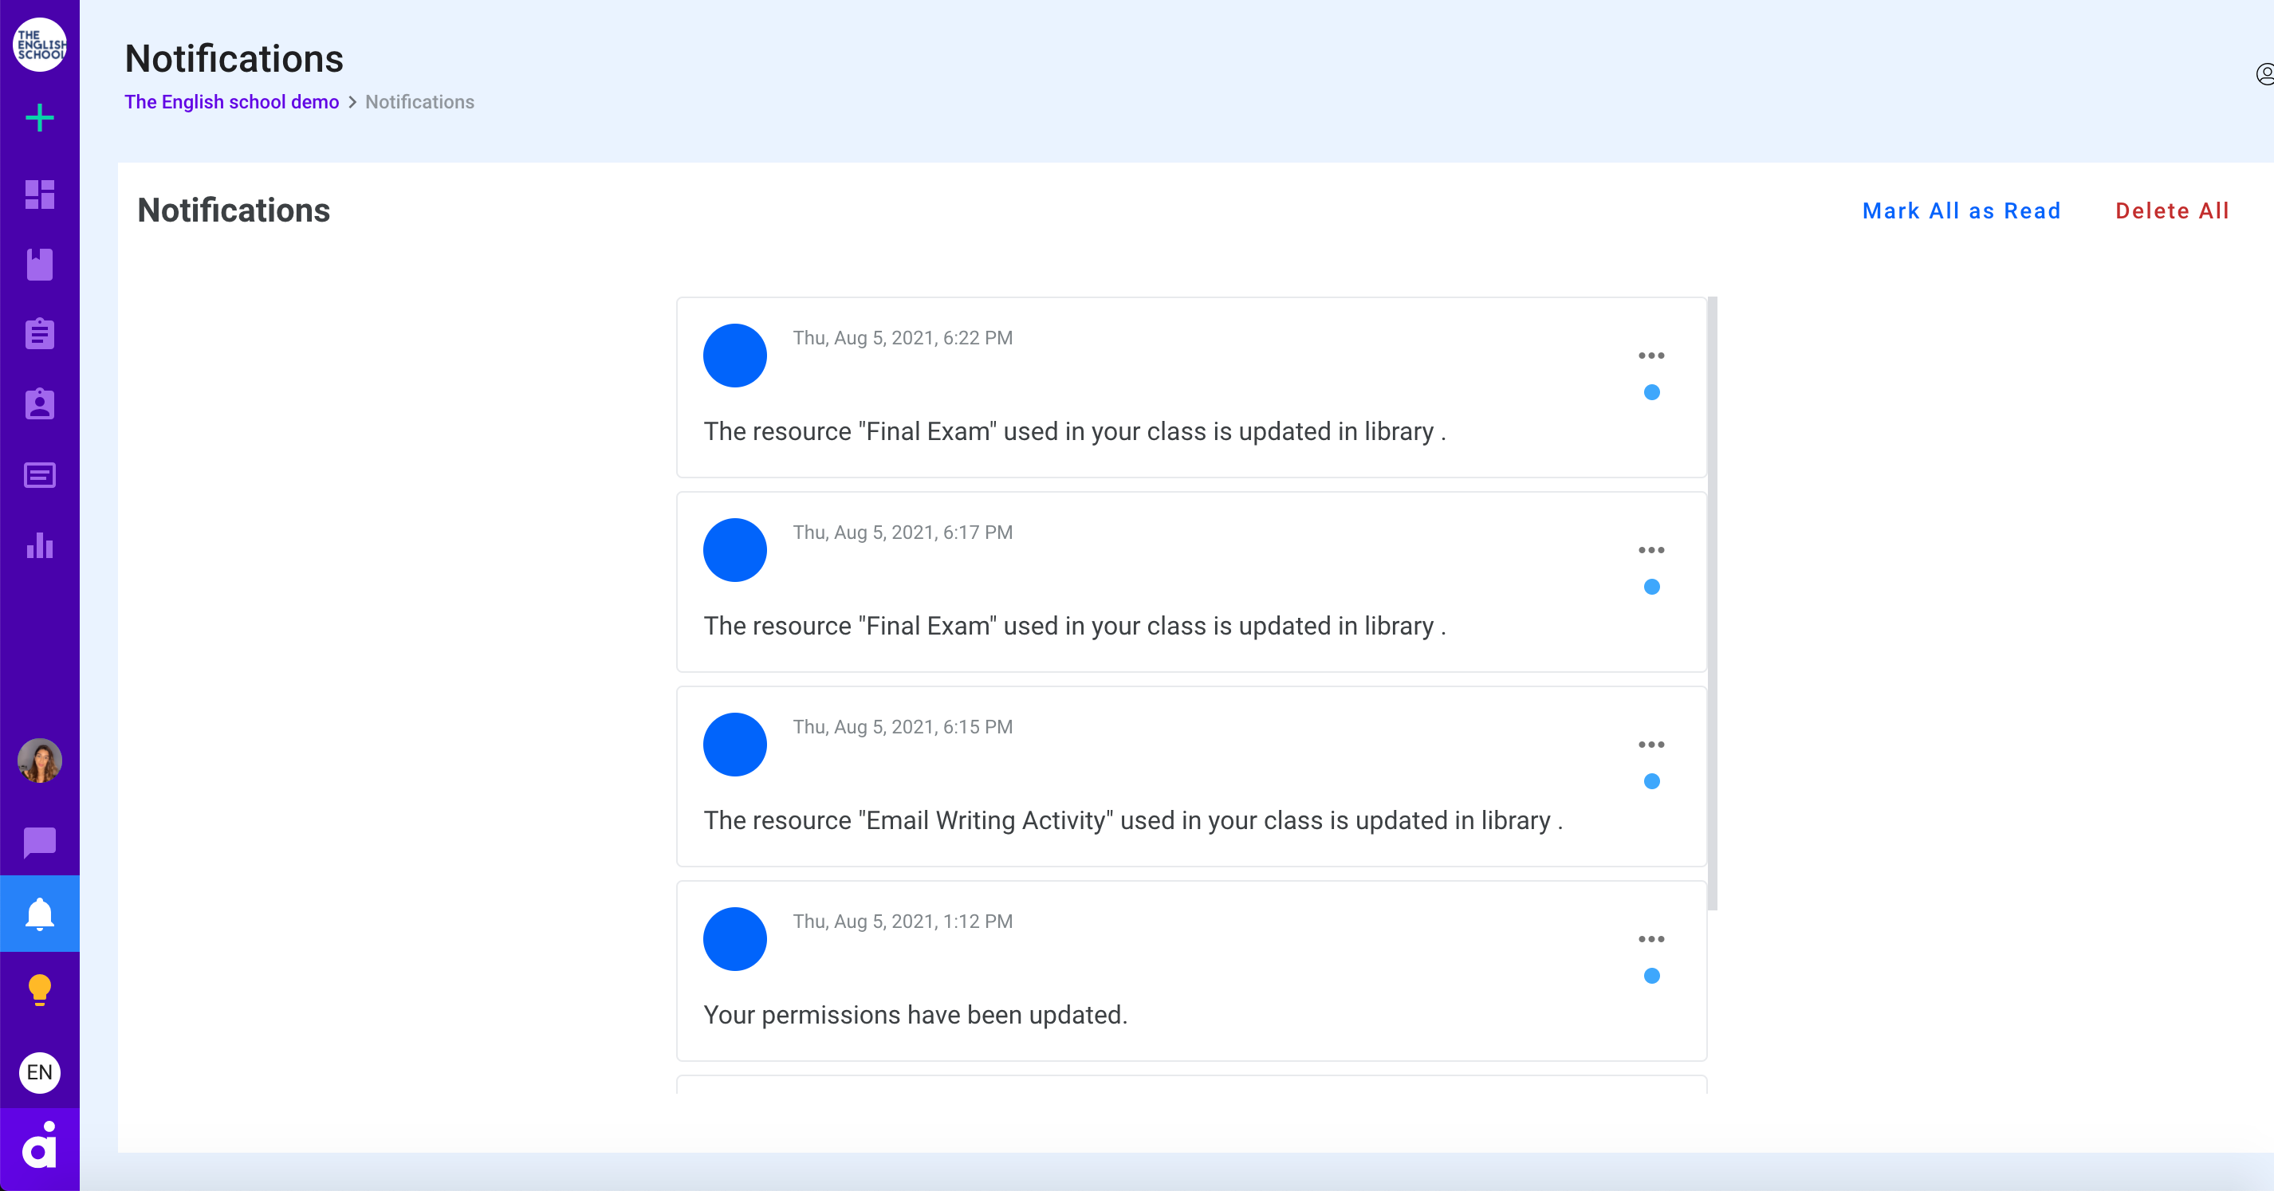Open three-dot menu for permissions updated notification
2274x1191 pixels.
1651,939
